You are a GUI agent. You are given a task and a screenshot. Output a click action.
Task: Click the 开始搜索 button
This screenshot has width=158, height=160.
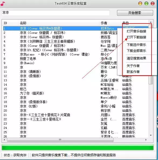tap(135, 13)
